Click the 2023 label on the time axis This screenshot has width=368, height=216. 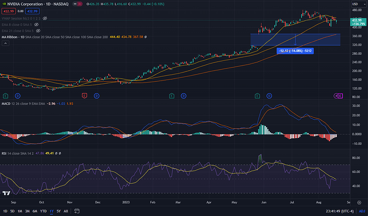click(126, 202)
